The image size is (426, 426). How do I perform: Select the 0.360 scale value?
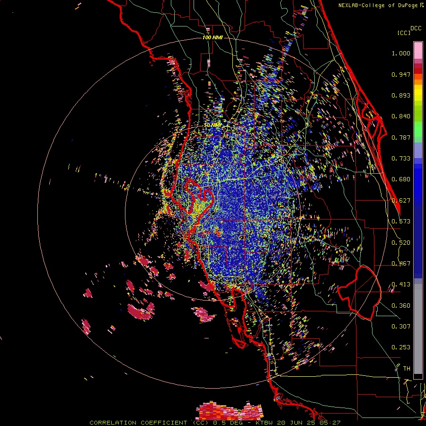click(401, 306)
